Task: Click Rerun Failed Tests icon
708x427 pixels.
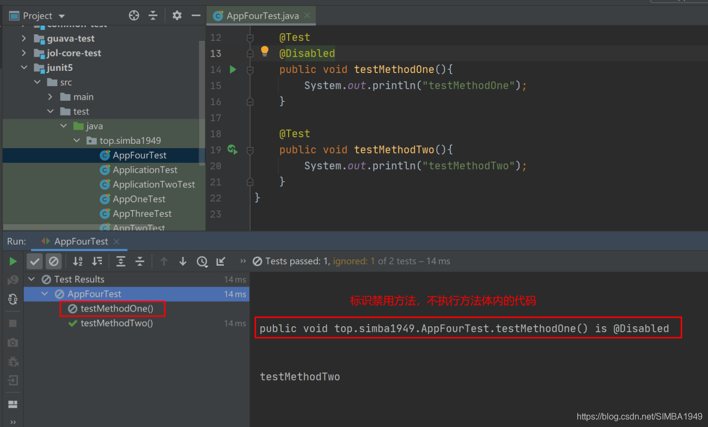Action: coord(13,280)
